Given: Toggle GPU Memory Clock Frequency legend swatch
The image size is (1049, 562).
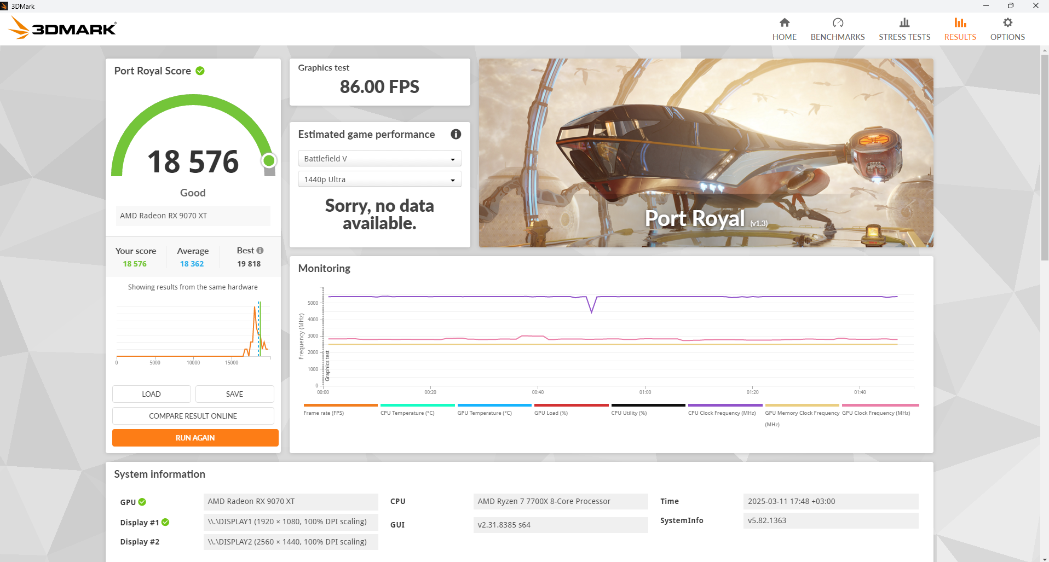Looking at the screenshot, I should [x=802, y=405].
